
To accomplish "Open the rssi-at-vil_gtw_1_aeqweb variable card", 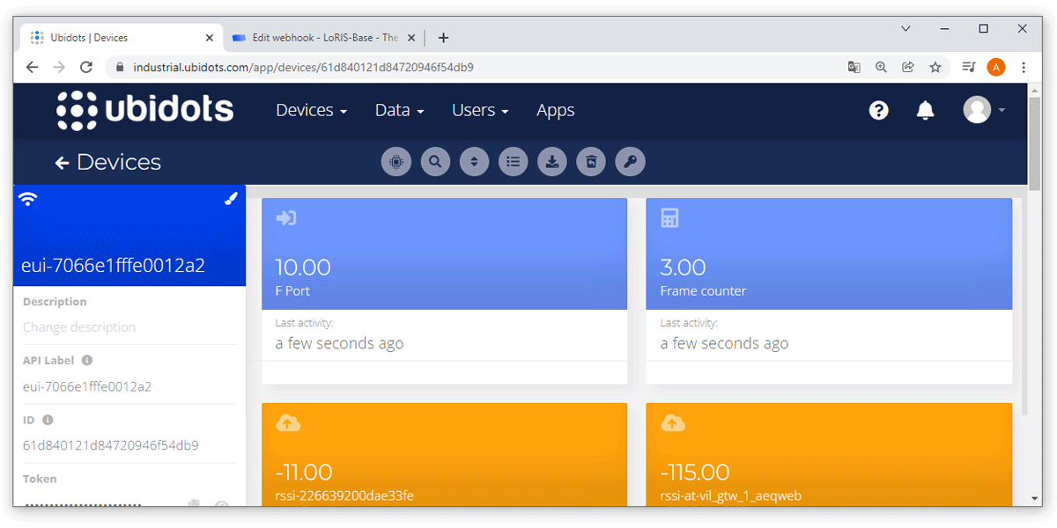I will pyautogui.click(x=829, y=454).
